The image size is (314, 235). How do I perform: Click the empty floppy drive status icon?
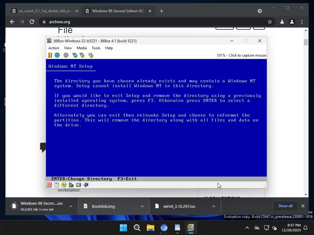coord(56,185)
